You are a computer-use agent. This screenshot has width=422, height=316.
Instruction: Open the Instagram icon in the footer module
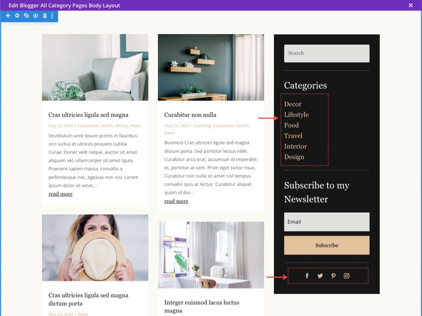coord(347,276)
